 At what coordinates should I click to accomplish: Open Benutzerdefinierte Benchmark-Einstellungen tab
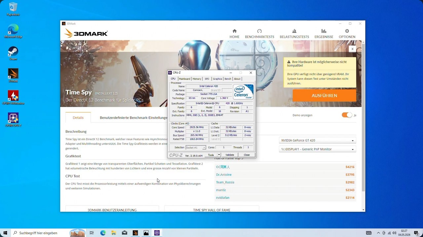click(x=134, y=118)
